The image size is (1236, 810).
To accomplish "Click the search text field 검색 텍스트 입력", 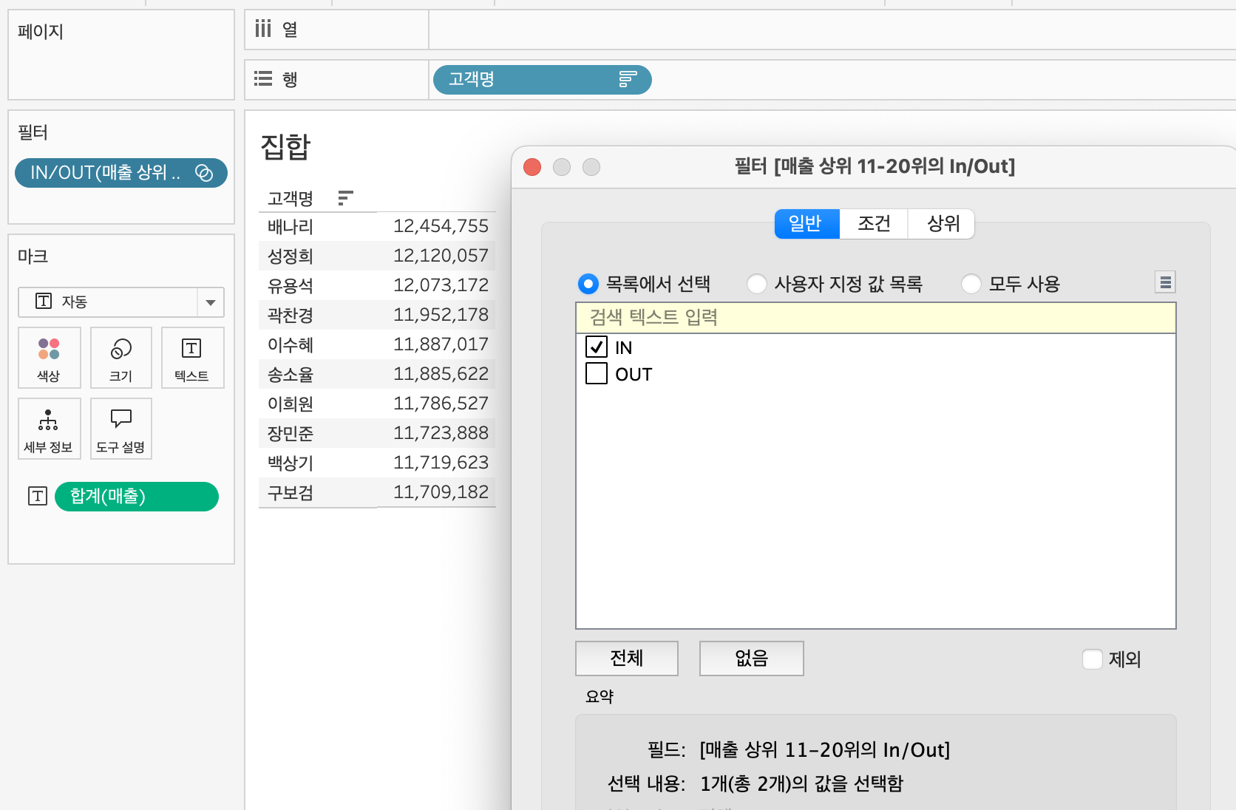I will click(876, 318).
